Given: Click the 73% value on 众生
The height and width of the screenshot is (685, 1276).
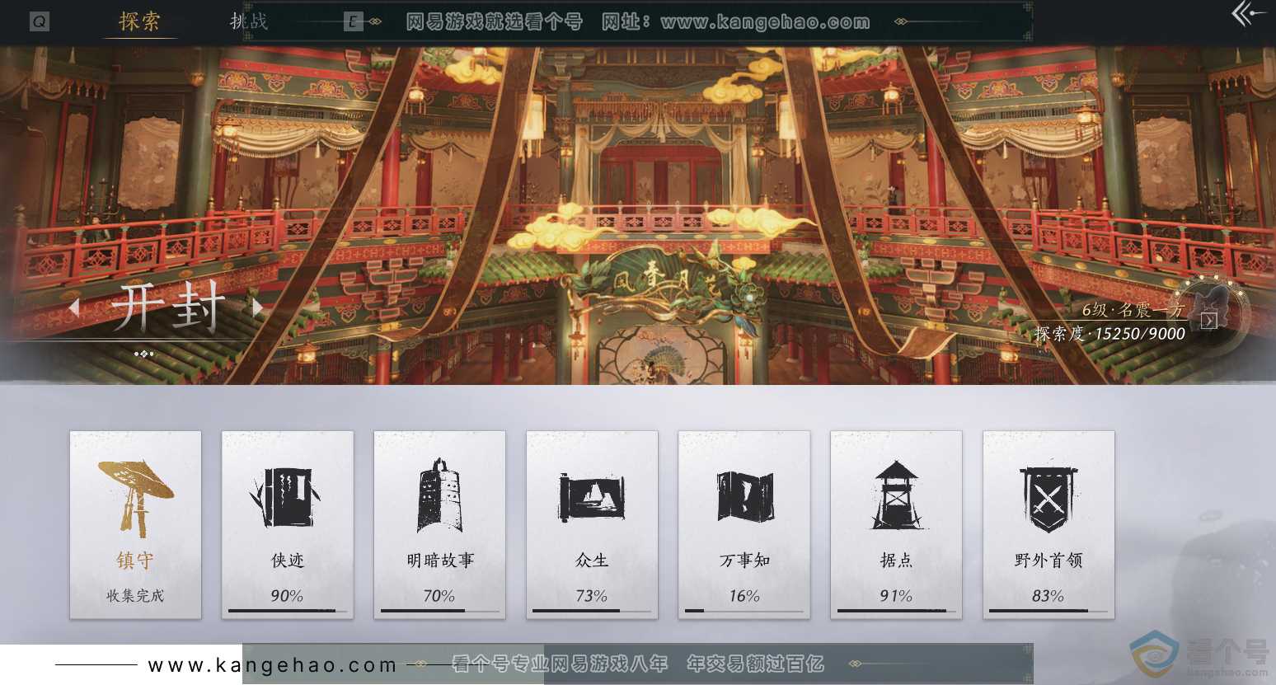Looking at the screenshot, I should point(592,595).
